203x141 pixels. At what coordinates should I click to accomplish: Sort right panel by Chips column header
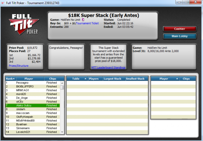(188, 79)
